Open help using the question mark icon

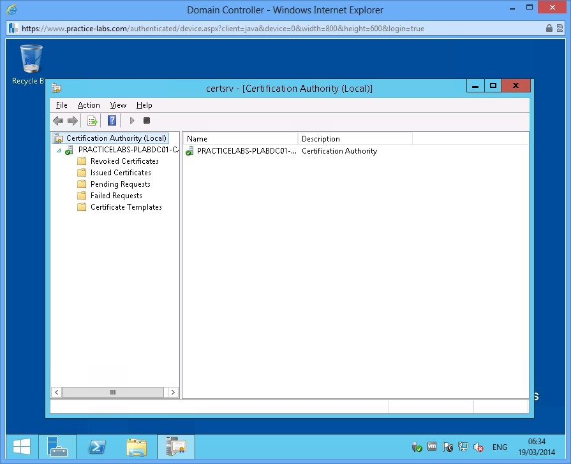112,120
